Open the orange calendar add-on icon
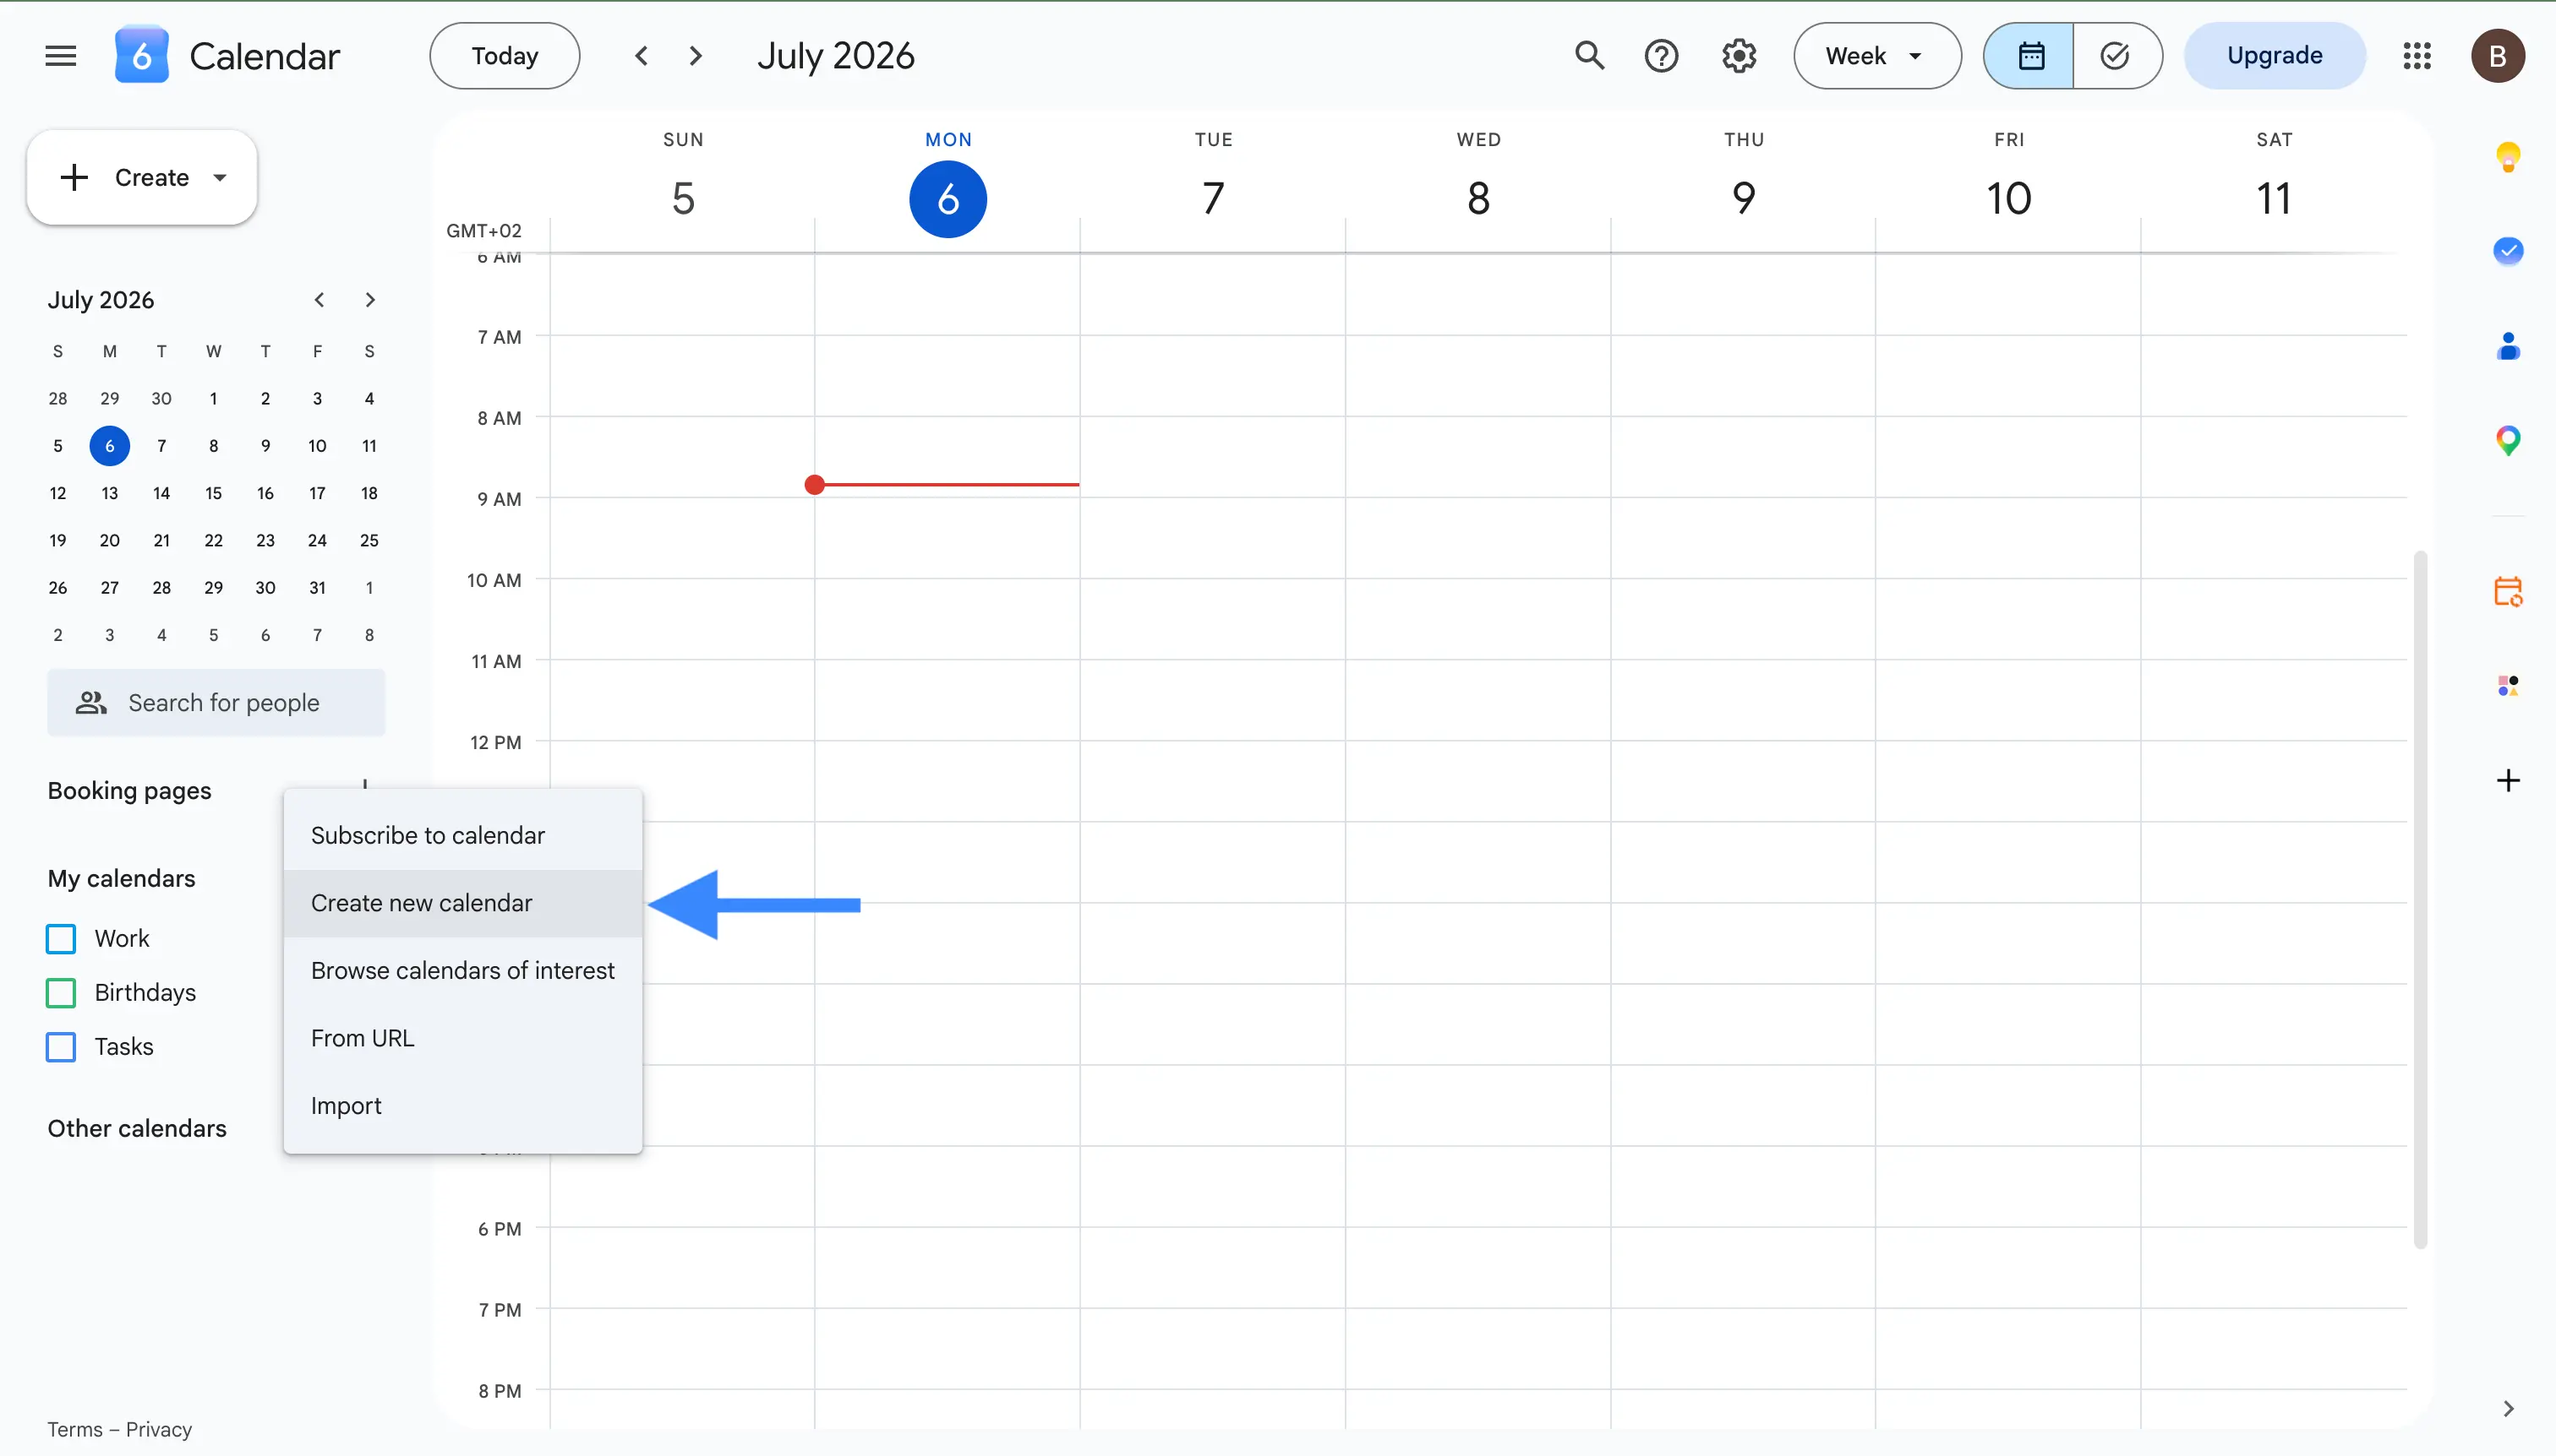The width and height of the screenshot is (2556, 1456). click(x=2508, y=591)
